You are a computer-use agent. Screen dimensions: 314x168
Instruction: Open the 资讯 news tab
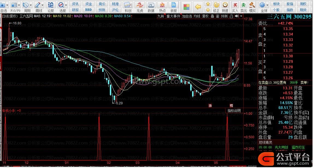[75, 4]
